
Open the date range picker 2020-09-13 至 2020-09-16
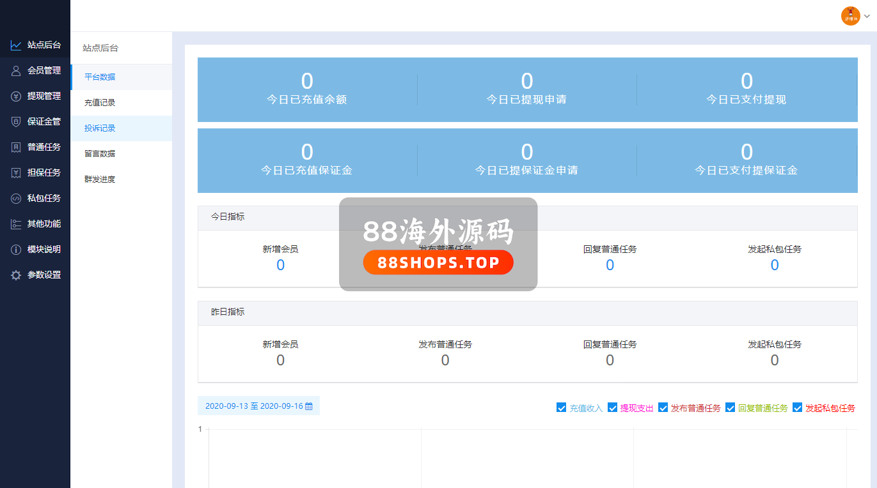coord(258,406)
